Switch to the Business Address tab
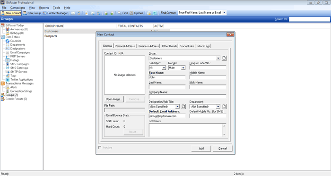The width and height of the screenshot is (331, 176). 148,46
